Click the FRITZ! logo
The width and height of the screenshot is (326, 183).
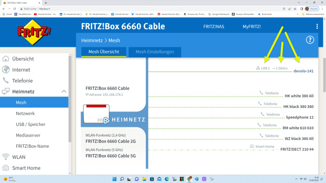click(34, 32)
